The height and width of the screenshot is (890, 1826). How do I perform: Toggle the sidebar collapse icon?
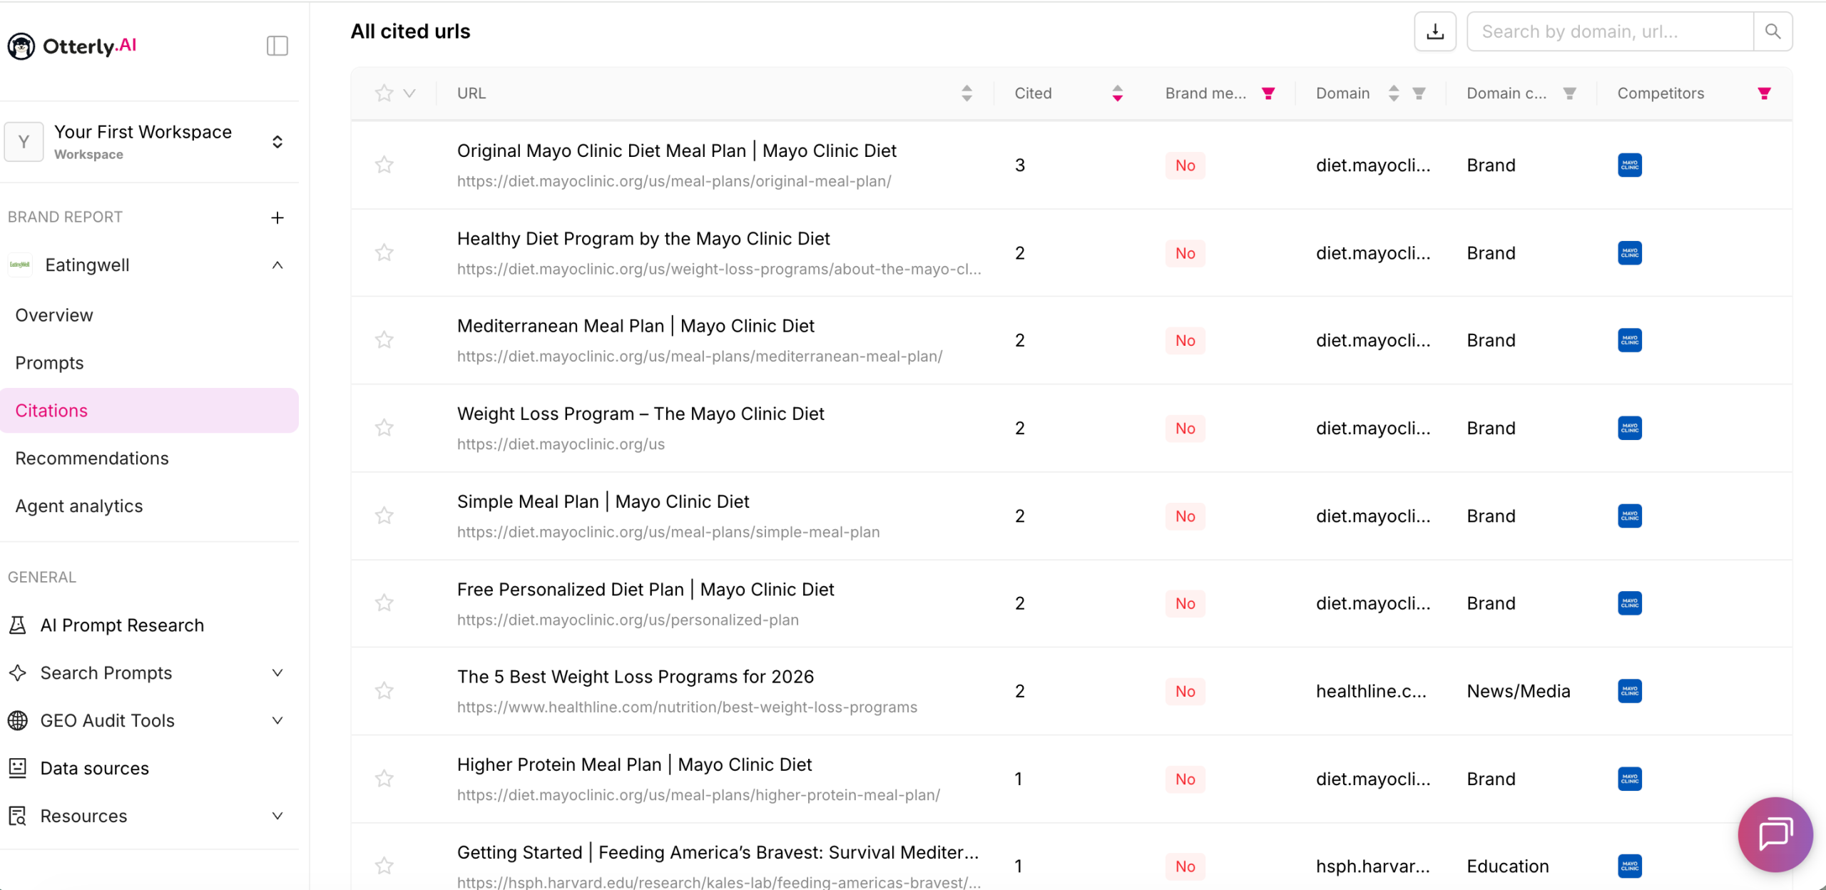coord(277,46)
